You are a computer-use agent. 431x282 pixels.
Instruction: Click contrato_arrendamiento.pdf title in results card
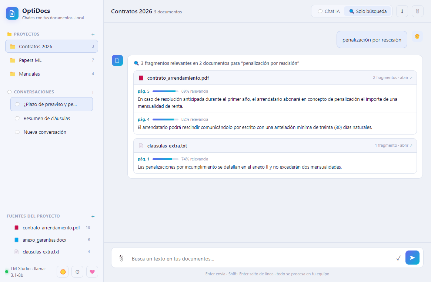coord(178,78)
